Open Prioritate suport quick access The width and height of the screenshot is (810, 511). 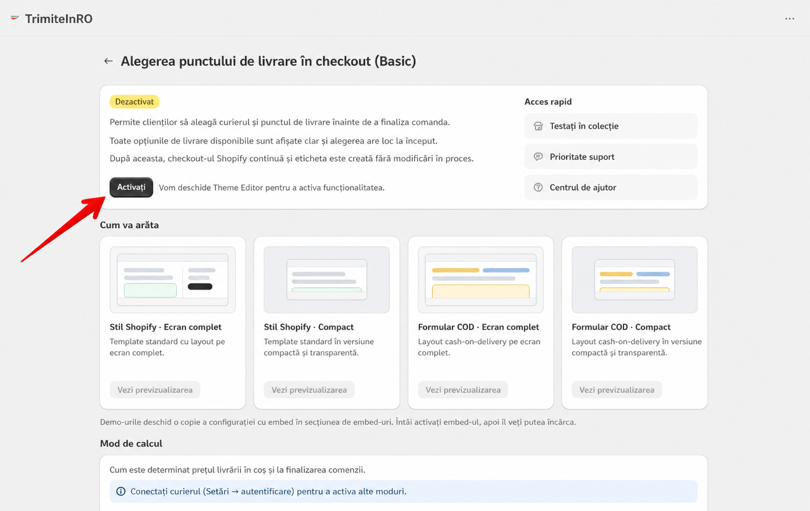click(x=611, y=157)
